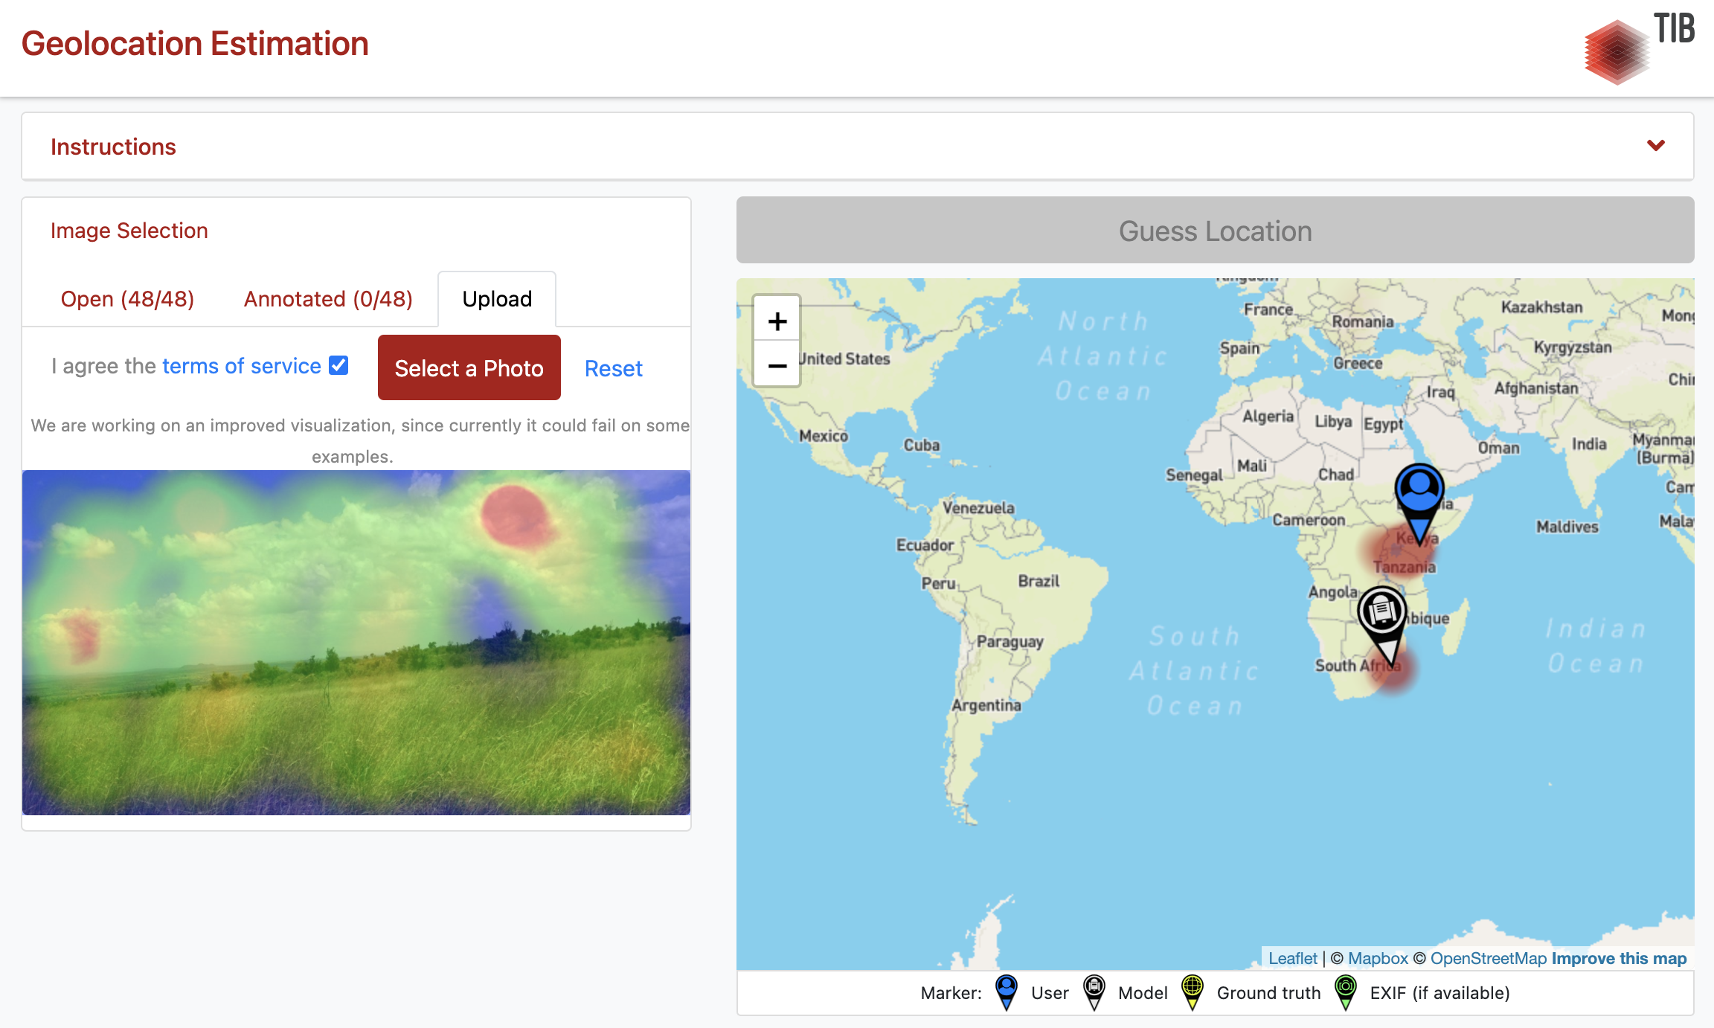Switch to the Annotated (0/48) tab
Image resolution: width=1714 pixels, height=1028 pixels.
[x=328, y=299]
